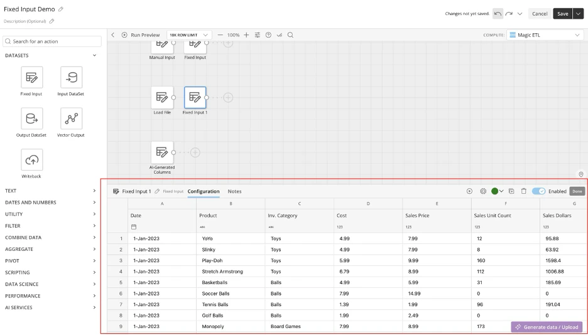Switch to the Configuration tab
This screenshot has height=335, width=588.
pos(204,191)
